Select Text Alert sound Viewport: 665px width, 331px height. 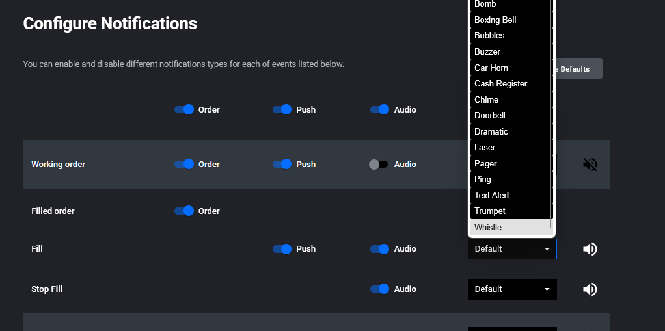click(x=509, y=195)
